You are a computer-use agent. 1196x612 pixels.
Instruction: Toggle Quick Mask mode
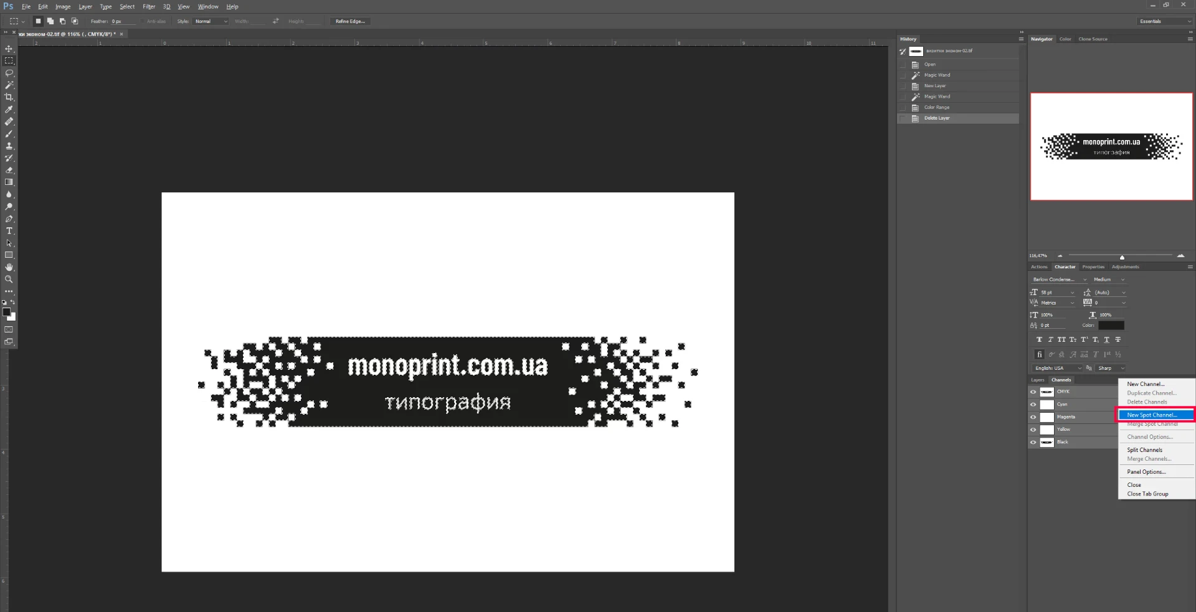9,329
